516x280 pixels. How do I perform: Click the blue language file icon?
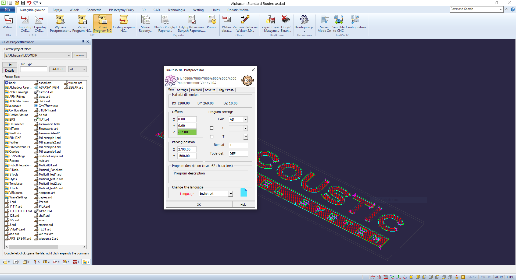tap(244, 192)
